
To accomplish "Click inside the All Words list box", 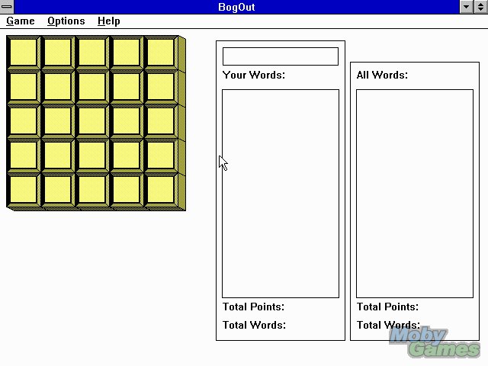I will [414, 193].
